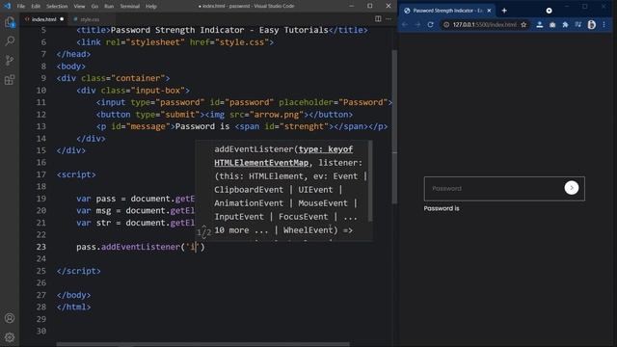Viewport: 617px width, 347px height.
Task: Click 'var pass' on line 19
Action: click(x=96, y=199)
